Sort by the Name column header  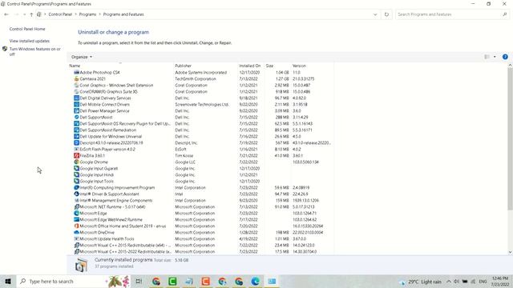click(x=120, y=66)
